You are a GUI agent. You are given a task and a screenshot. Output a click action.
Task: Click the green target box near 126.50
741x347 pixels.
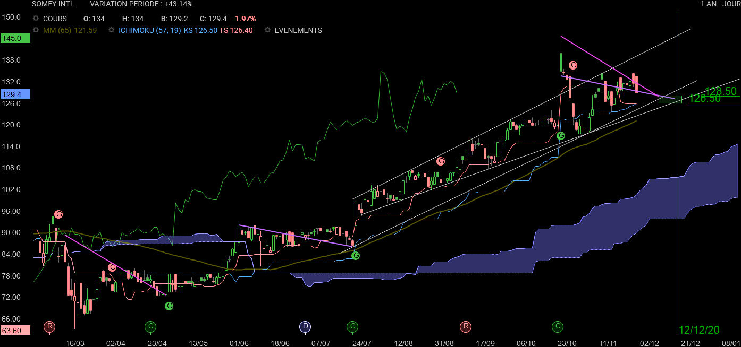click(x=670, y=99)
